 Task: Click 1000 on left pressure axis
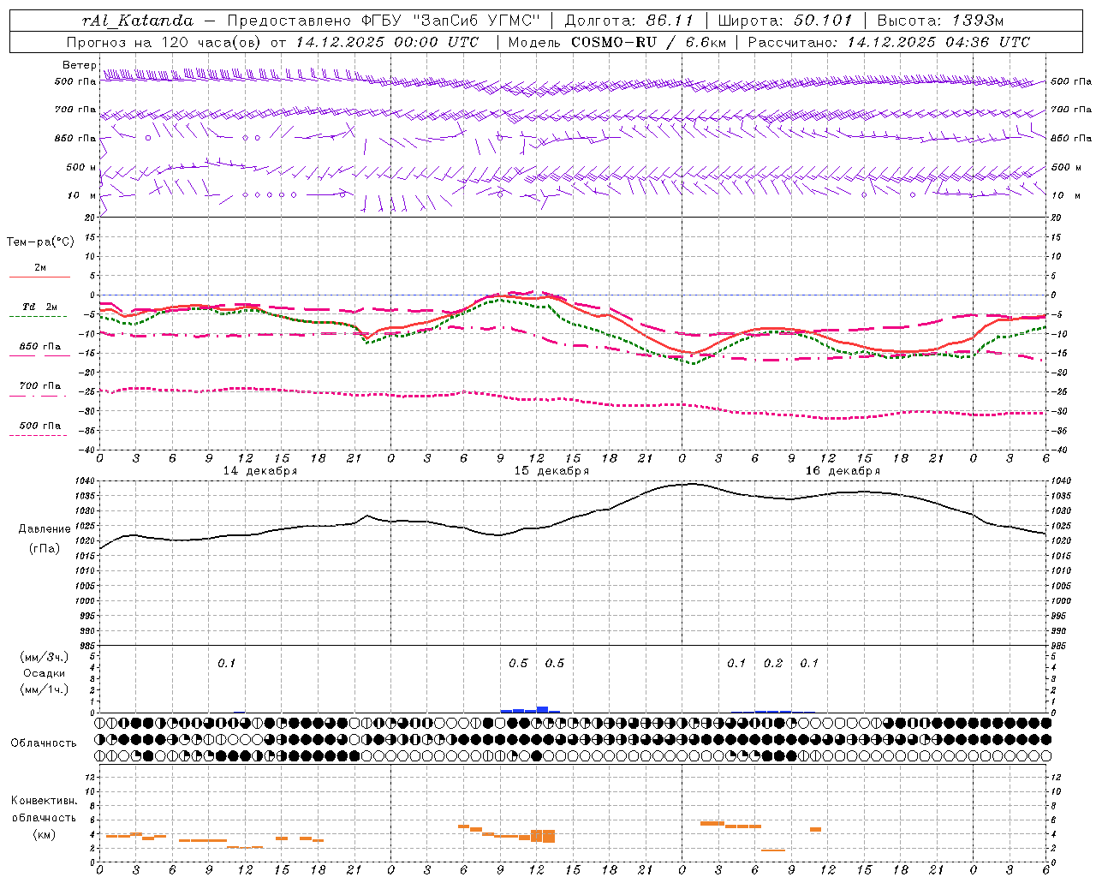86,601
